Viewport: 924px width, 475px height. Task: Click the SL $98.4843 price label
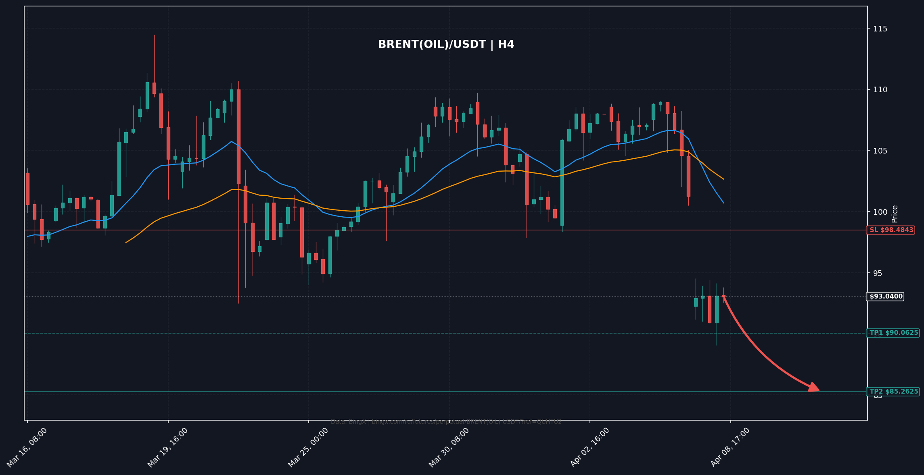click(x=891, y=230)
